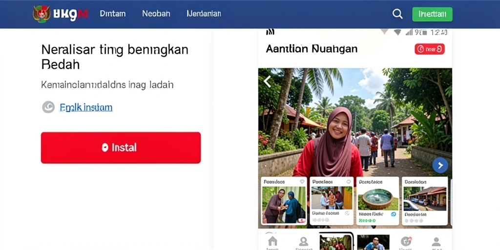Click the green star rating on fountain card
The image size is (500, 250).
coord(367,220)
